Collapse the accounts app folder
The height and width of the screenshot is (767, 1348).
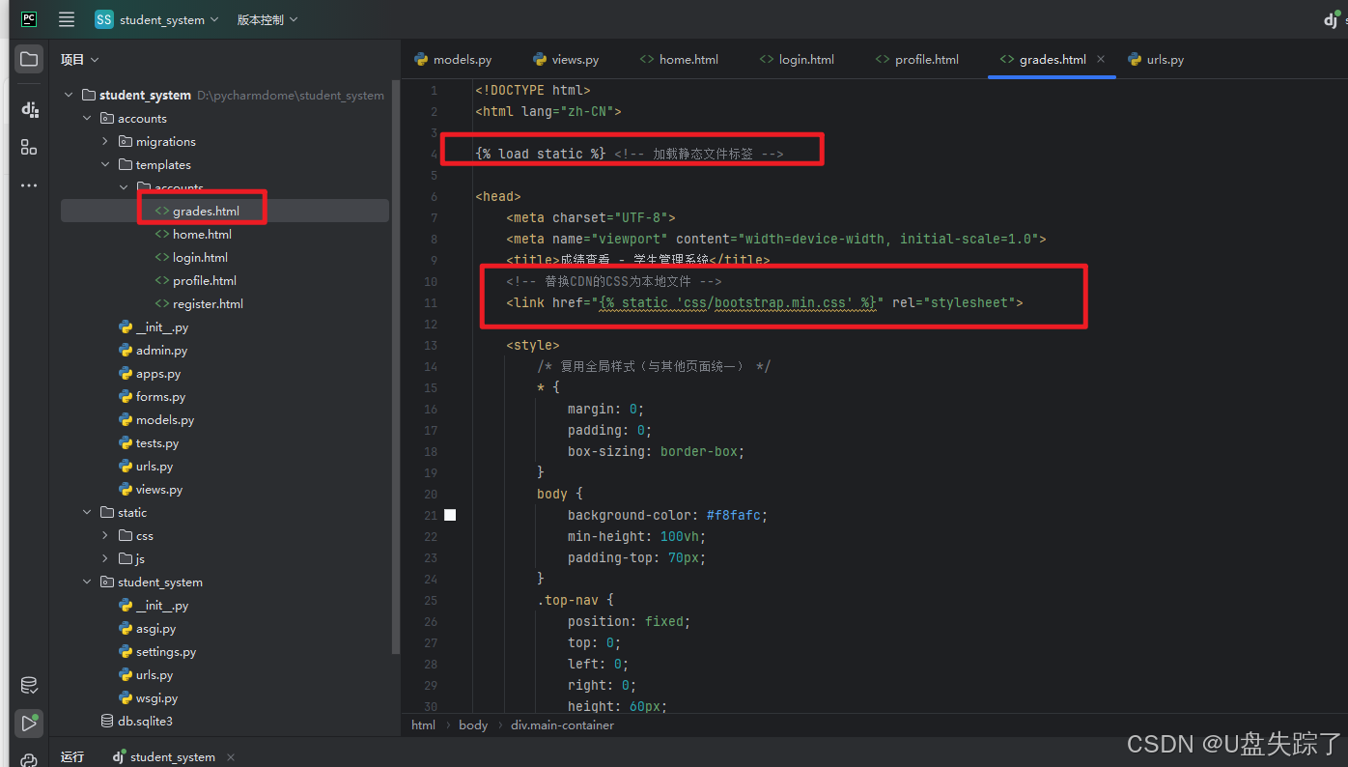point(87,118)
